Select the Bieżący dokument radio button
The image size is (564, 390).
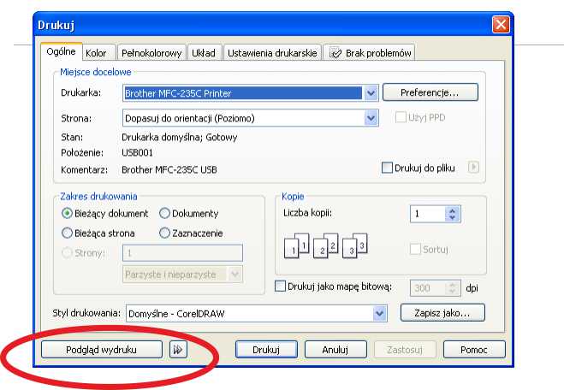point(68,213)
